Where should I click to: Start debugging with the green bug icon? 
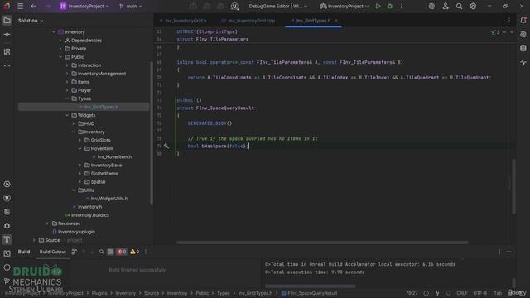390,6
